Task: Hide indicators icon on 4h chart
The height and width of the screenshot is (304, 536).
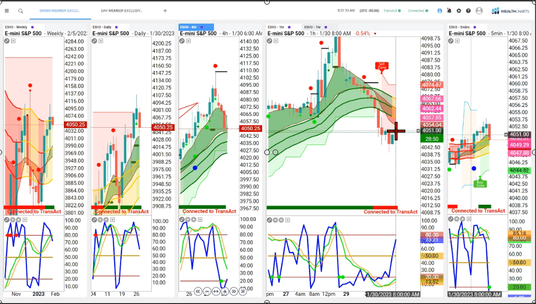Action: [x=182, y=41]
